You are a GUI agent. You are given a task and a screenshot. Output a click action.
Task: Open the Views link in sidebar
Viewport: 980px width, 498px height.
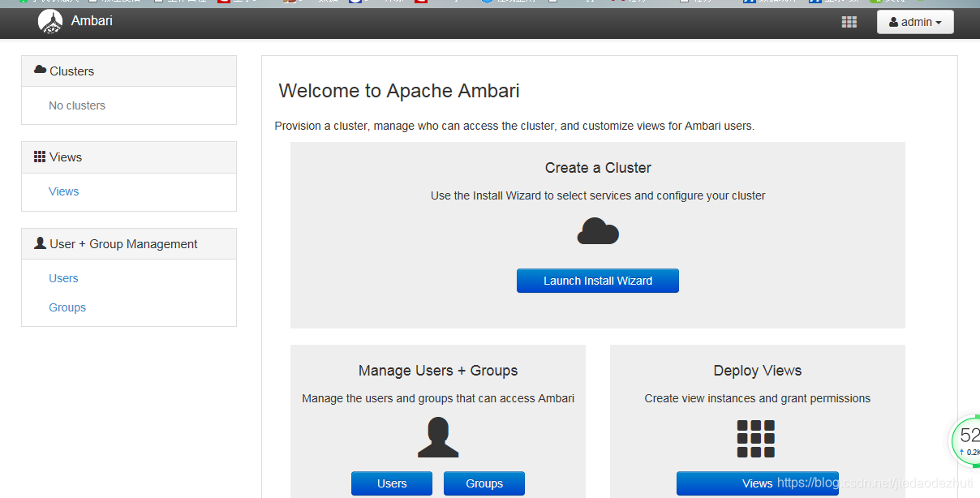(63, 191)
